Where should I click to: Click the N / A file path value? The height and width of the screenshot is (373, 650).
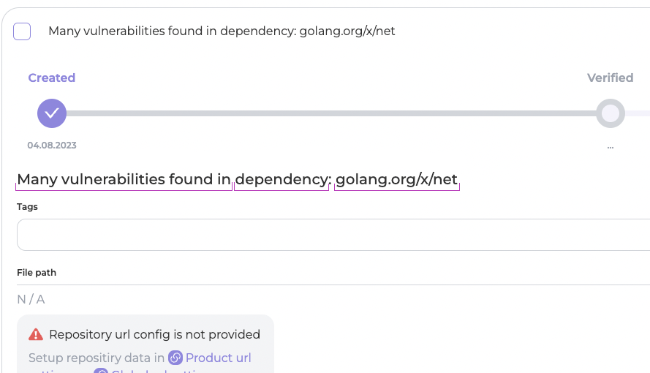31,299
